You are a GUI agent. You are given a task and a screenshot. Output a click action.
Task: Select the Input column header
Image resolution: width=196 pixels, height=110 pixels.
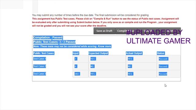pos(76,53)
